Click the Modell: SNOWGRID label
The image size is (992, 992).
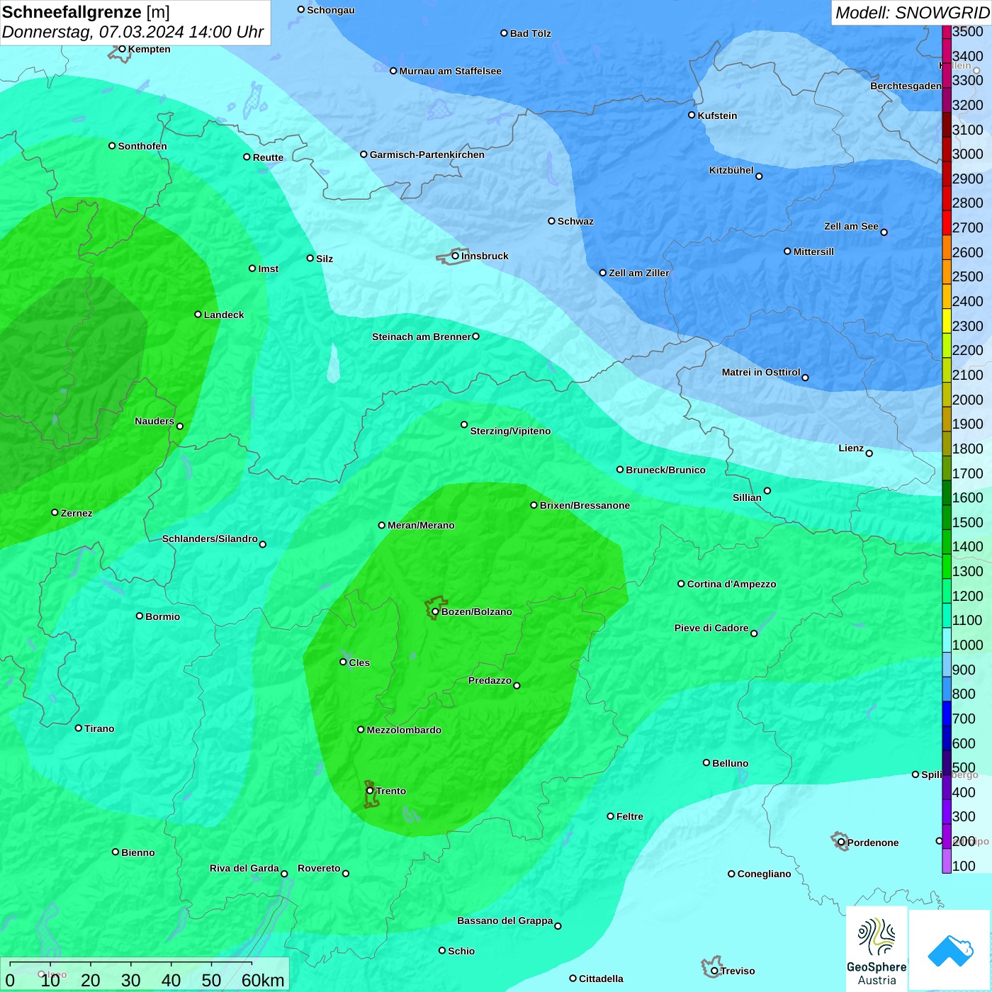click(912, 13)
